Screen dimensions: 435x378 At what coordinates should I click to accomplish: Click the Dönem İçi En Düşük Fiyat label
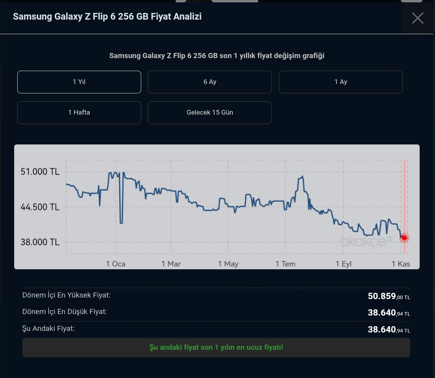coord(65,312)
